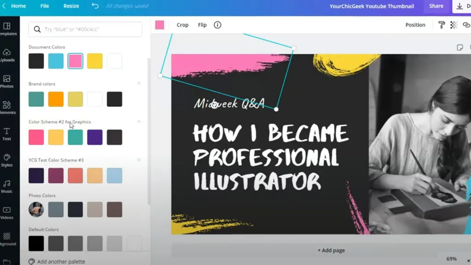Select dark navy in YCG Test Color Scheme #3
The image size is (471, 265).
coord(36,175)
